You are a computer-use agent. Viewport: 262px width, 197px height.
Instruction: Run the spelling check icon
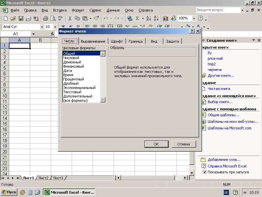click(x=60, y=18)
